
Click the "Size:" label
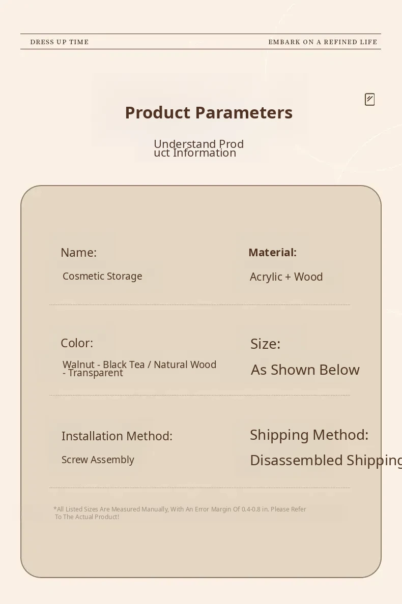(265, 344)
